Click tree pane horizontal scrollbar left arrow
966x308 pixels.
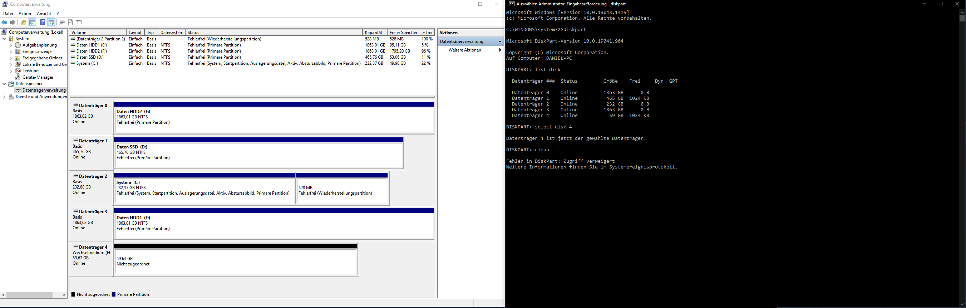click(x=3, y=295)
